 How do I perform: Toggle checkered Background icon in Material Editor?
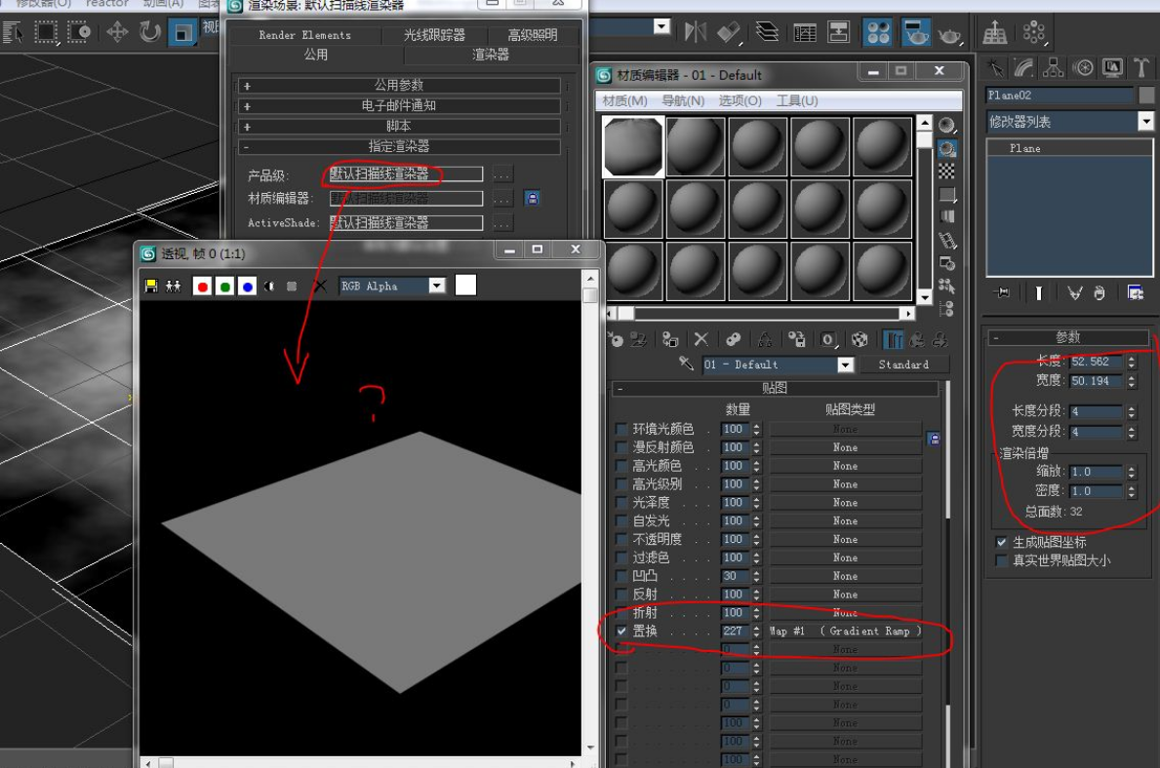[947, 172]
